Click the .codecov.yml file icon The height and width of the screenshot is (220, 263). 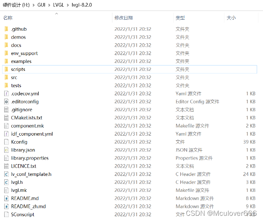tap(6, 94)
